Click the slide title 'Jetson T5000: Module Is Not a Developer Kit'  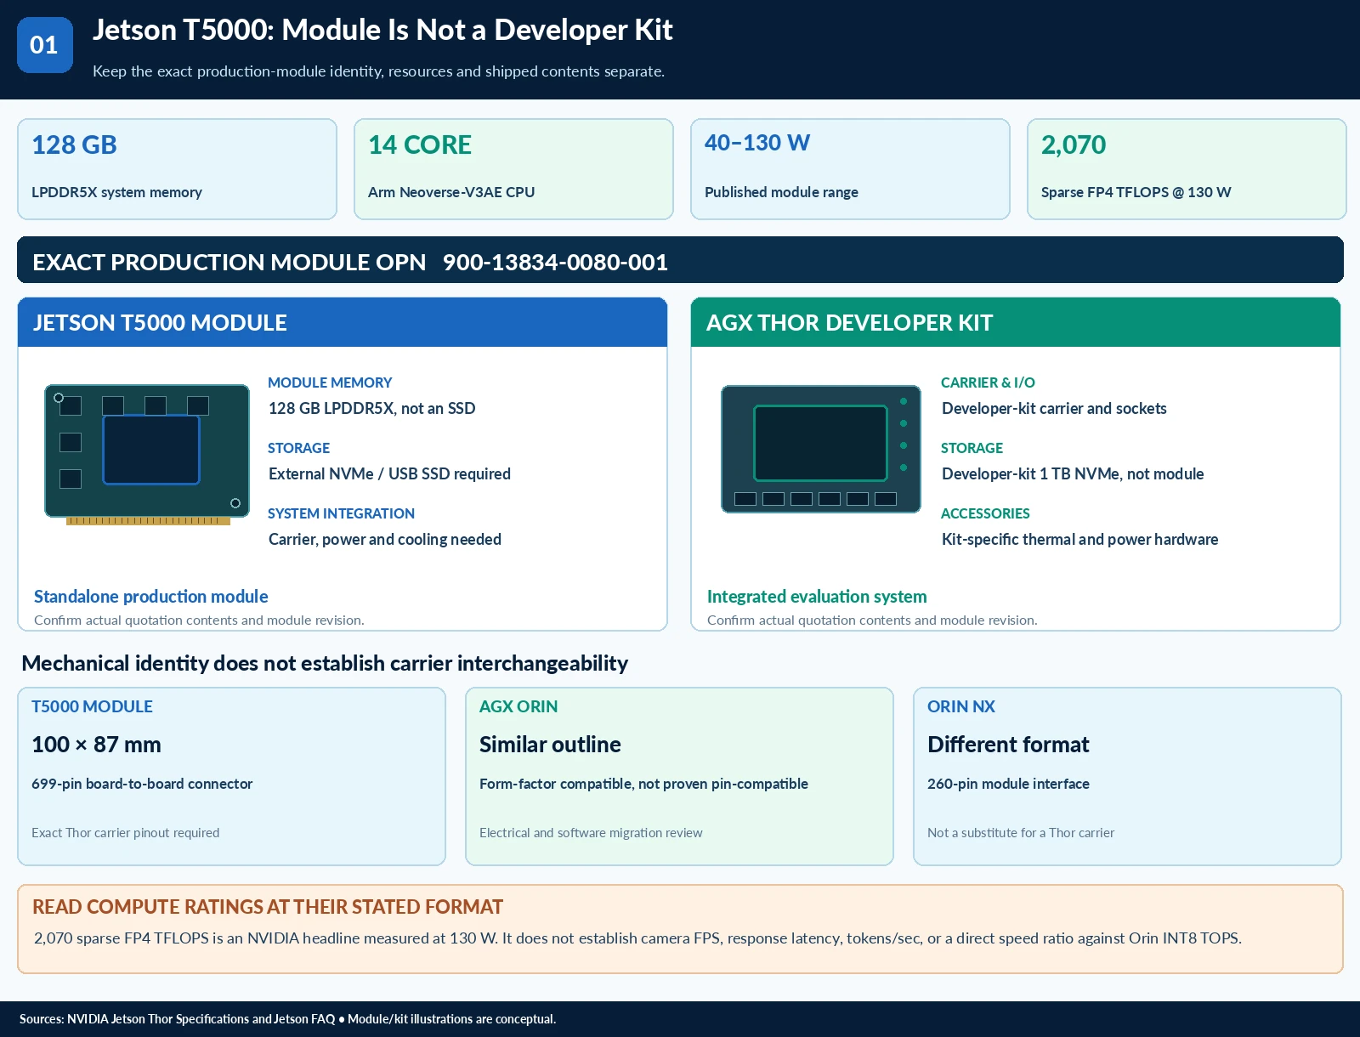[382, 30]
